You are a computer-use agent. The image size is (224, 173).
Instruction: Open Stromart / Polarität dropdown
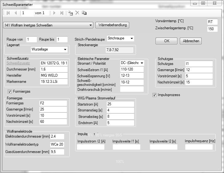click(132, 63)
